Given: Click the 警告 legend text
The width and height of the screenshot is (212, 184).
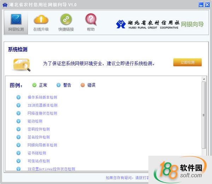Looking at the screenshot, I should point(67,85).
